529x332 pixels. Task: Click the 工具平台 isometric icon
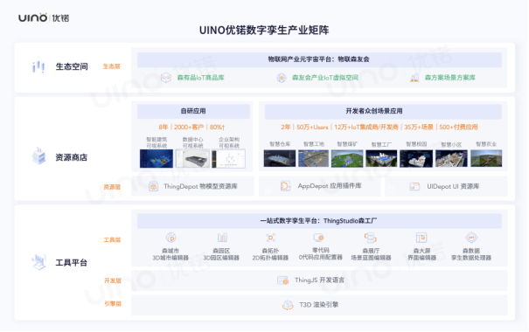(38, 262)
